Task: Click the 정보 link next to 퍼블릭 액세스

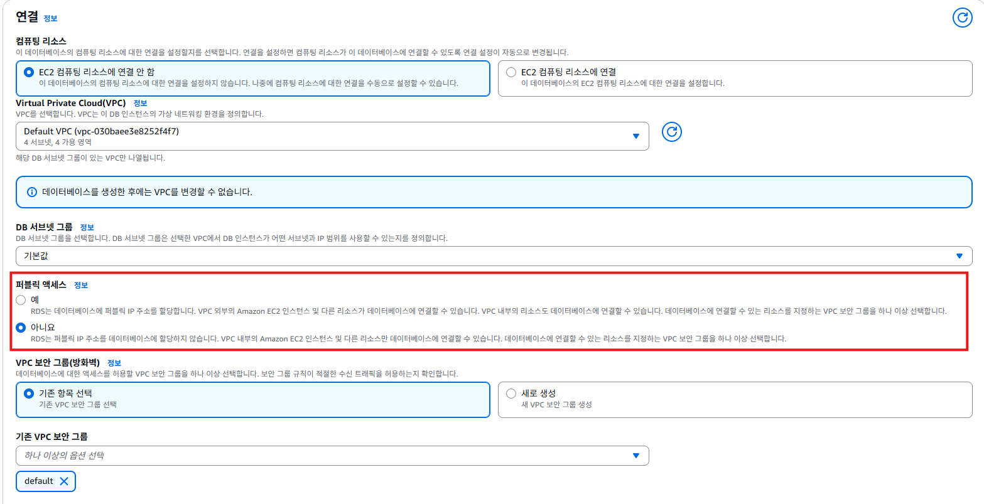Action: pyautogui.click(x=81, y=285)
